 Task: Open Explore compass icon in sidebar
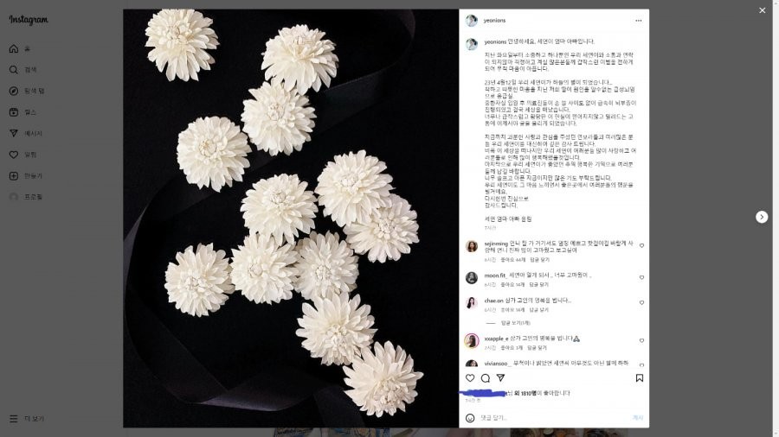point(13,92)
